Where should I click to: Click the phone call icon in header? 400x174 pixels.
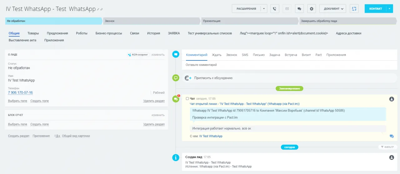tap(275, 9)
